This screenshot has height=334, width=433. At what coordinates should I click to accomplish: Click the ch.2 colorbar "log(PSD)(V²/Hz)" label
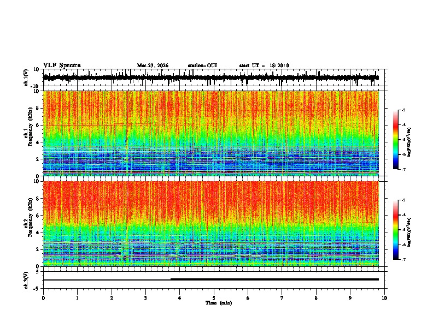pyautogui.click(x=409, y=232)
